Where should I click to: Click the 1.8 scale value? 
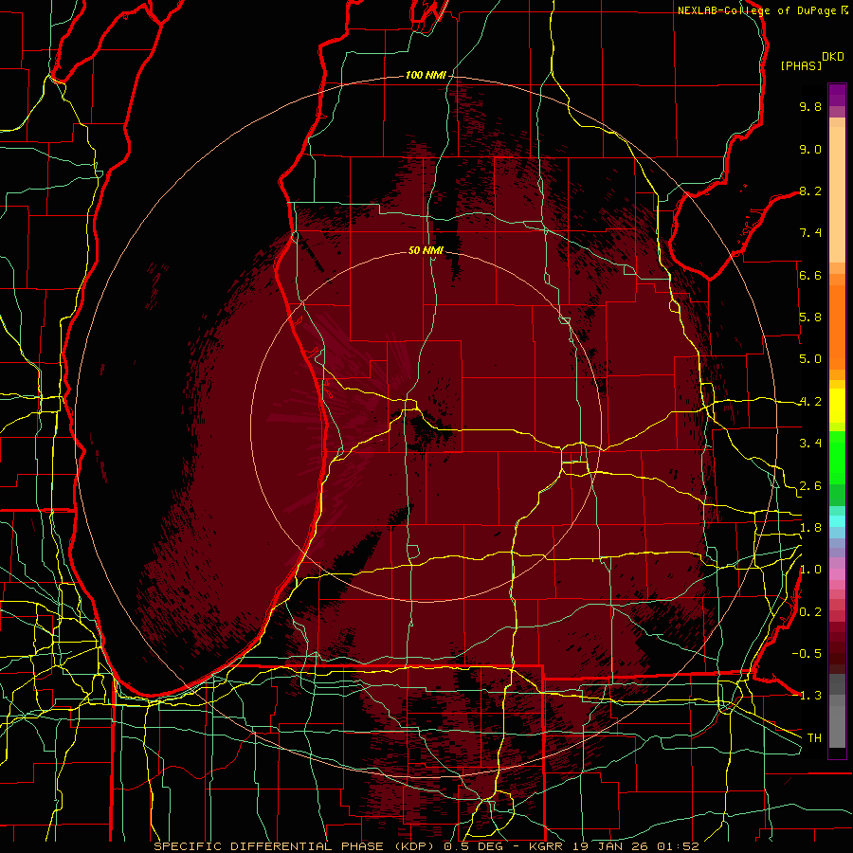(810, 528)
